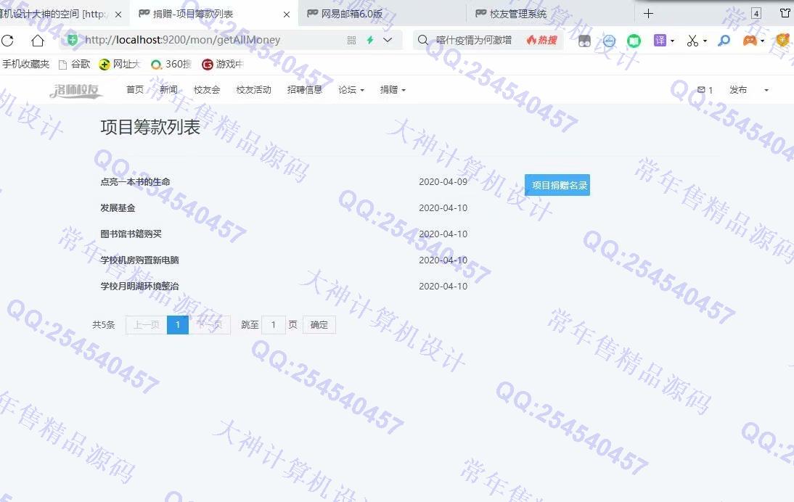Open project 学校月明湖环境整治

point(139,286)
